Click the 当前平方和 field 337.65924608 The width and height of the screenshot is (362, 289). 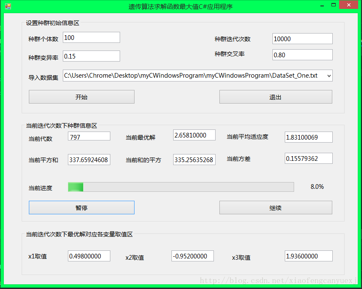pos(89,160)
